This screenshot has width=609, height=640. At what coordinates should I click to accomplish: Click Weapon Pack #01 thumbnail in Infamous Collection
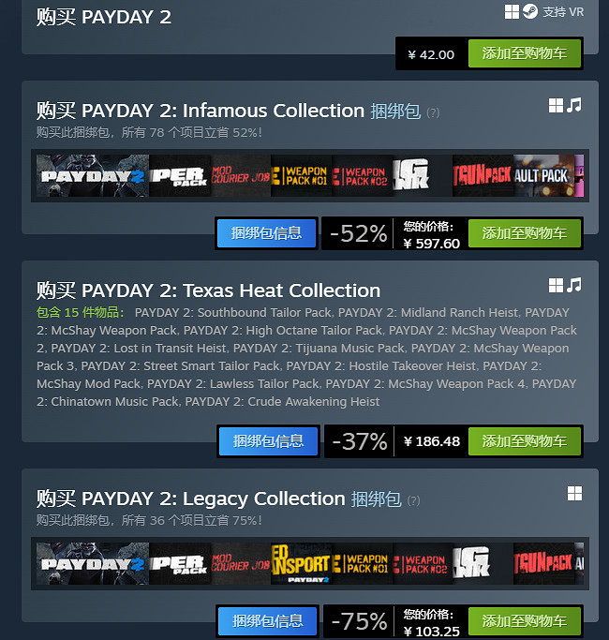point(302,175)
